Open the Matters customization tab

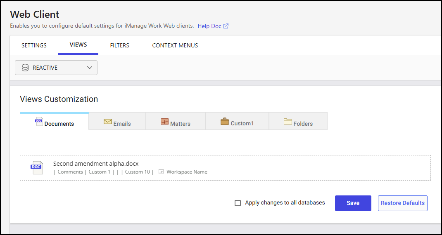[x=175, y=121]
